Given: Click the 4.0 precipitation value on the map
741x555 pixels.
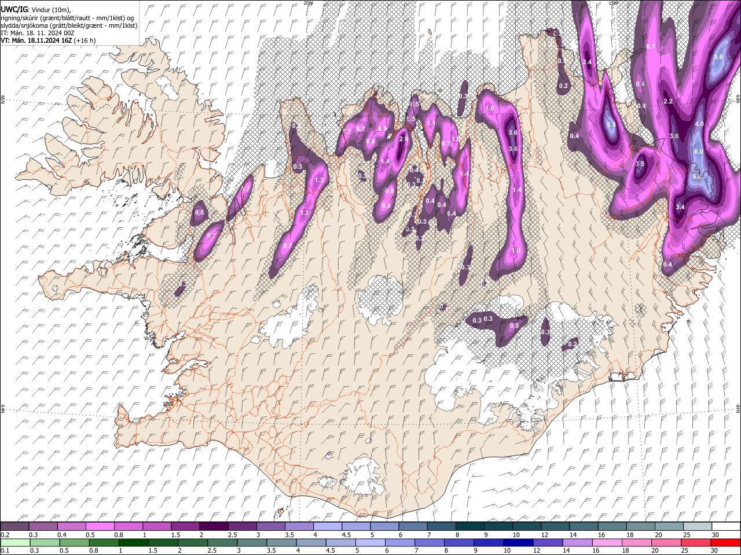Looking at the screenshot, I should pos(699,124).
